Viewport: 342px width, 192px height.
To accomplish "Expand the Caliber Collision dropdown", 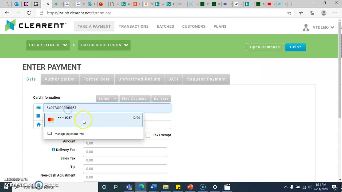I will point(104,45).
